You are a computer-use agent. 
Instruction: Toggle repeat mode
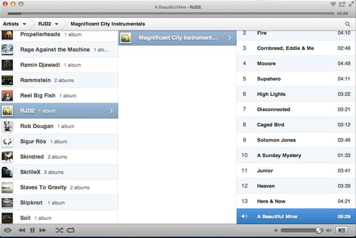[70, 230]
